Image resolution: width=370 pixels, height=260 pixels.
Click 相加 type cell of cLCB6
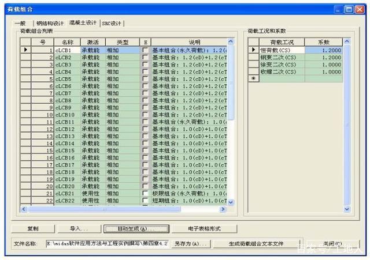point(123,86)
